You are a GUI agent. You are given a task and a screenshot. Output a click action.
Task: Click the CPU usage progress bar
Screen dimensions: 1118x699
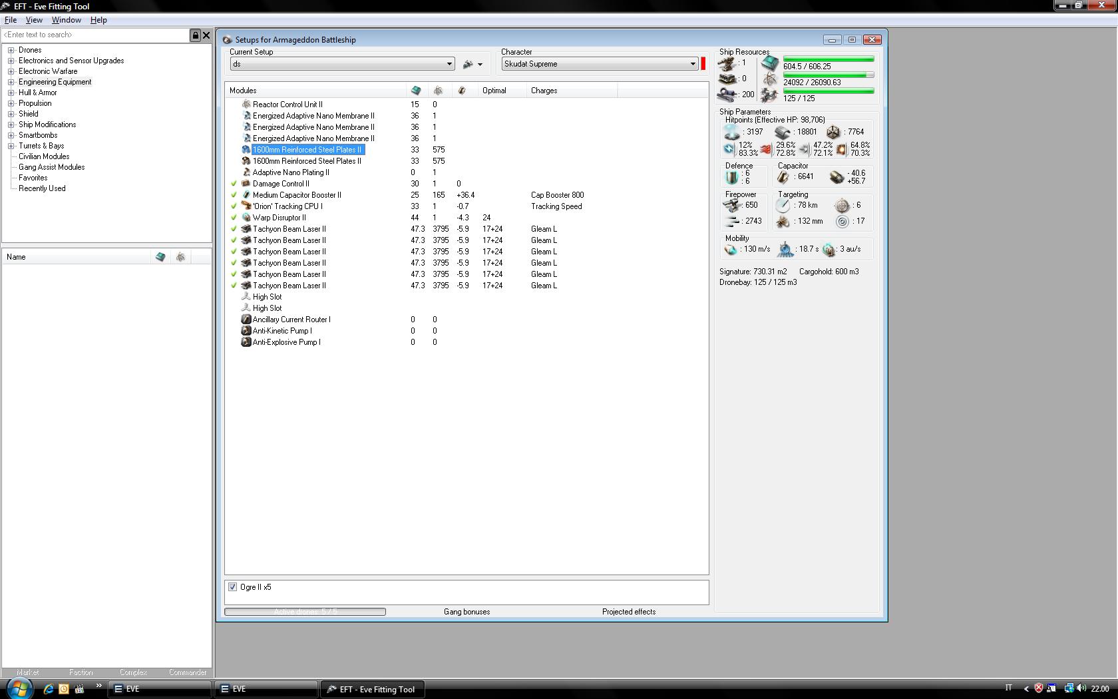point(829,59)
